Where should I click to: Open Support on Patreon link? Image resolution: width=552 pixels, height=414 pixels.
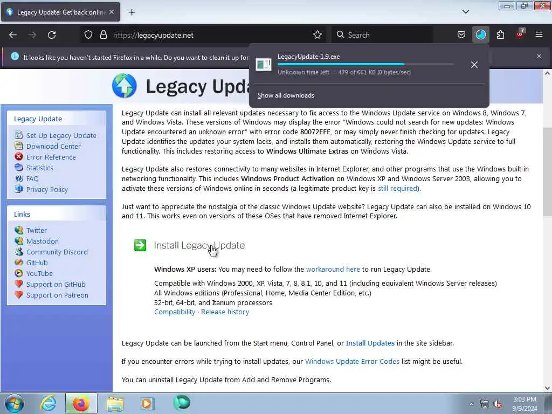(57, 295)
